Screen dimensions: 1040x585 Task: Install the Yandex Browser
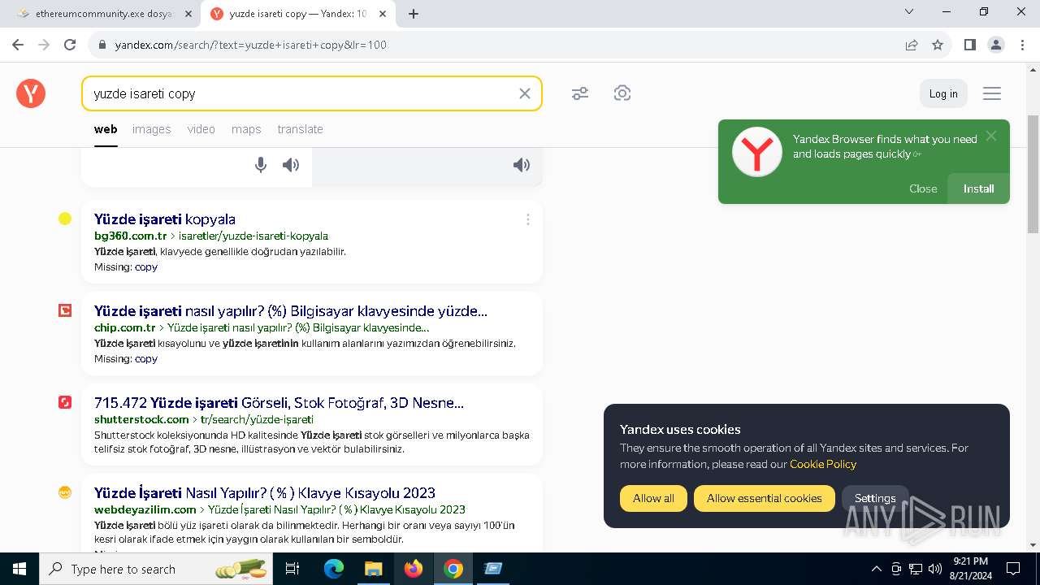tap(978, 188)
